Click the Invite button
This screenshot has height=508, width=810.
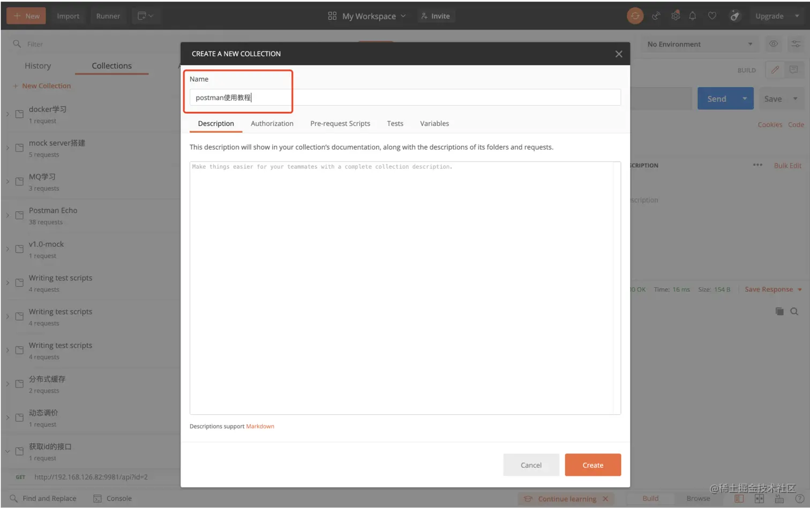point(436,16)
